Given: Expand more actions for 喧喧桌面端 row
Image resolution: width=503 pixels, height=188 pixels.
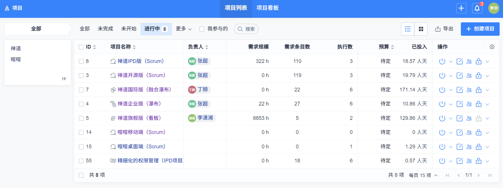Looking at the screenshot, I should 487,147.
